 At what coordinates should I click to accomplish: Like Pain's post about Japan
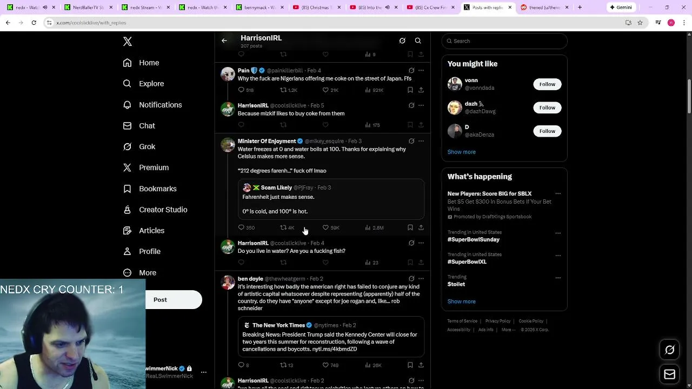click(330, 90)
